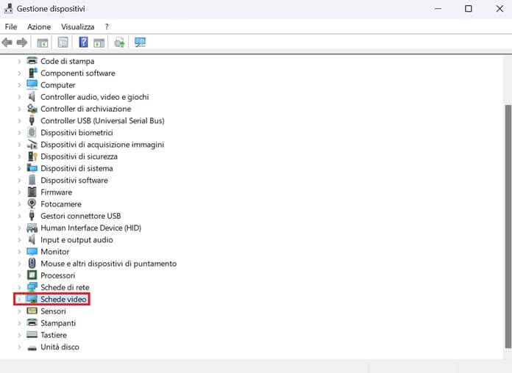Screen dimensions: 512x373
Task: Select the Processori label
Action: click(x=58, y=275)
